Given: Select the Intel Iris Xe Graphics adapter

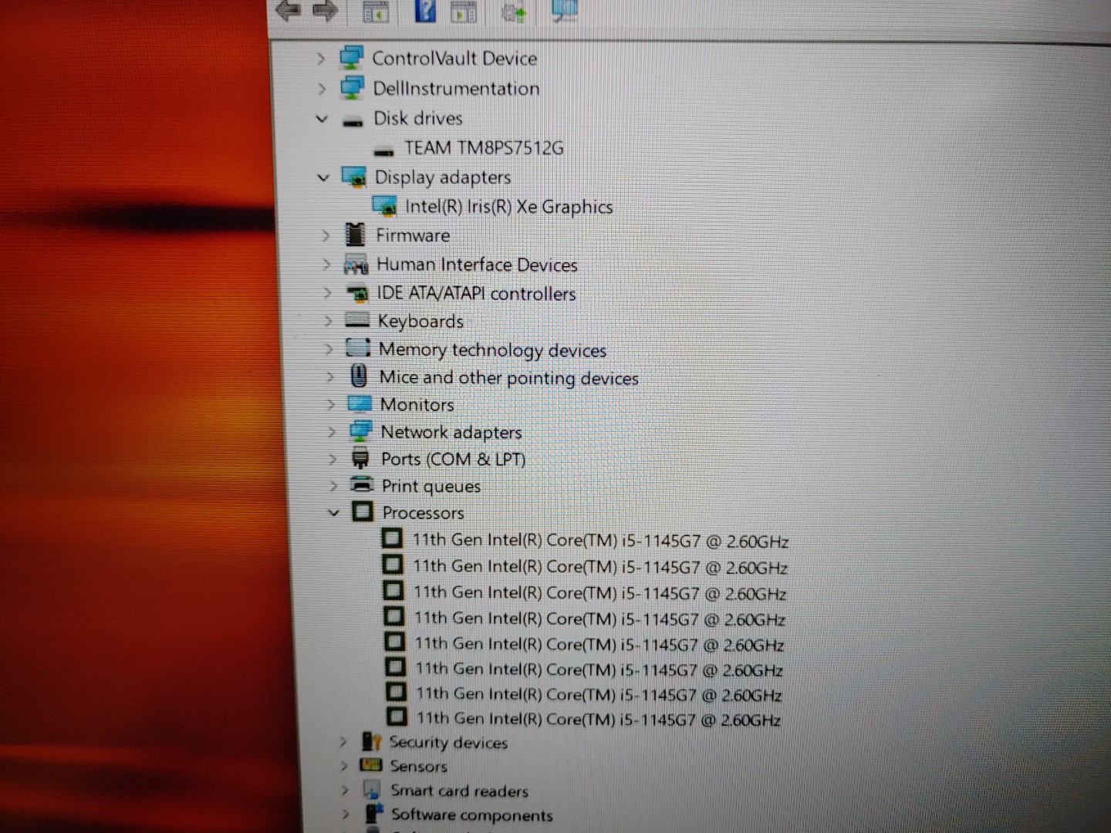Looking at the screenshot, I should [508, 207].
